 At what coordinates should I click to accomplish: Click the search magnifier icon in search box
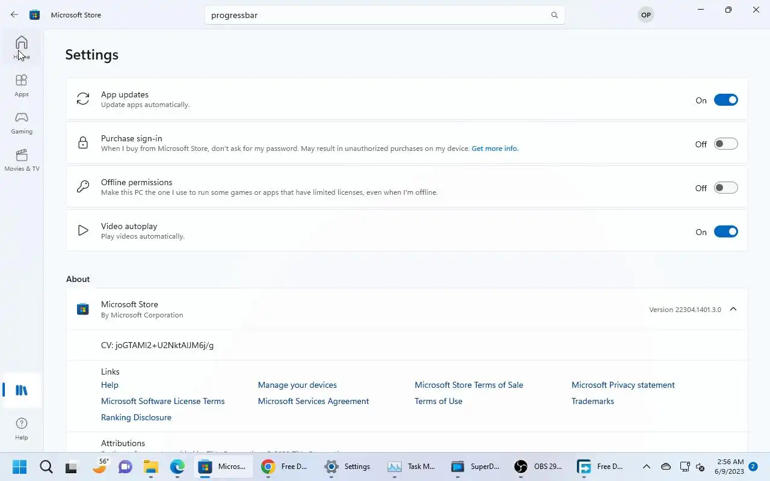click(x=555, y=15)
